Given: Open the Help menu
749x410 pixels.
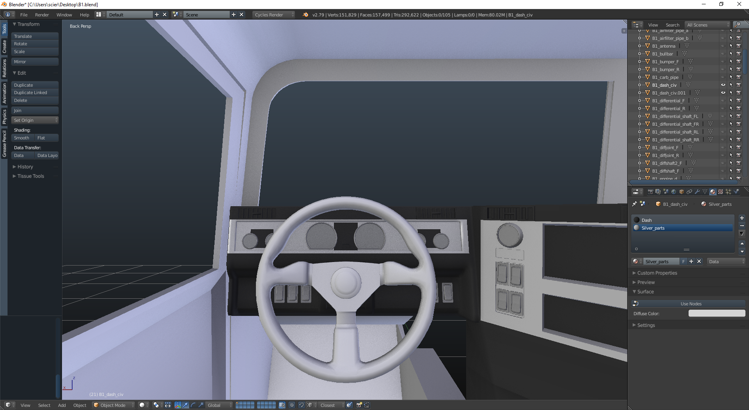Looking at the screenshot, I should click(84, 14).
